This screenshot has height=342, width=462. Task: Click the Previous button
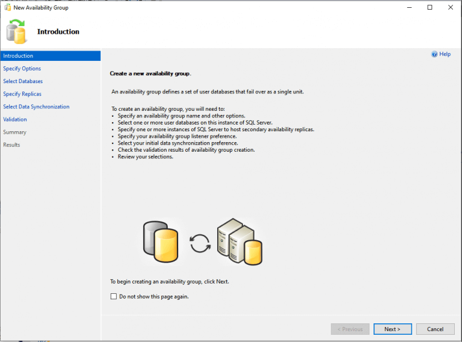point(350,329)
